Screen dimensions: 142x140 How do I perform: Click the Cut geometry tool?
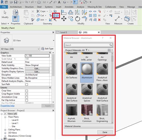pos(40,16)
